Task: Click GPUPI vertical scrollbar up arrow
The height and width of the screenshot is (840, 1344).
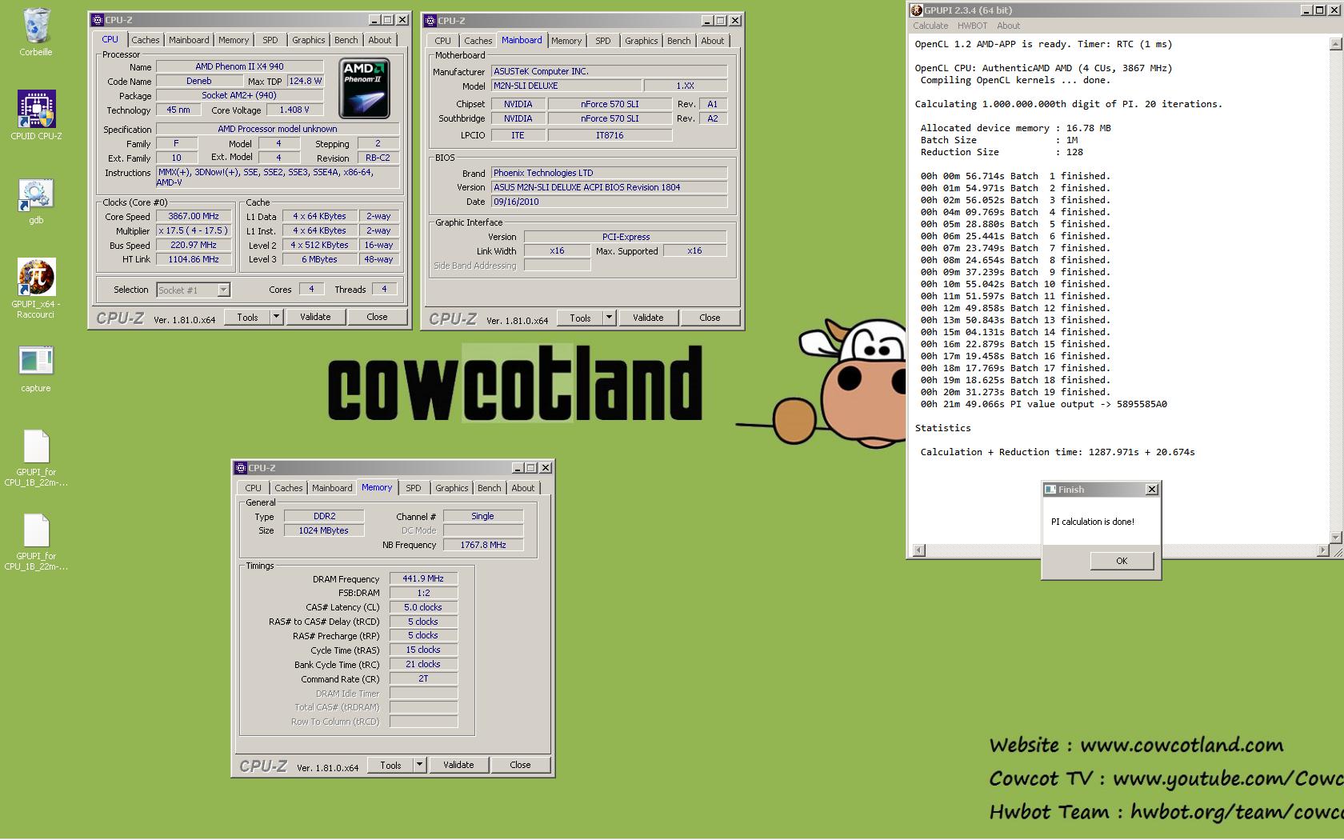Action: click(x=1334, y=44)
